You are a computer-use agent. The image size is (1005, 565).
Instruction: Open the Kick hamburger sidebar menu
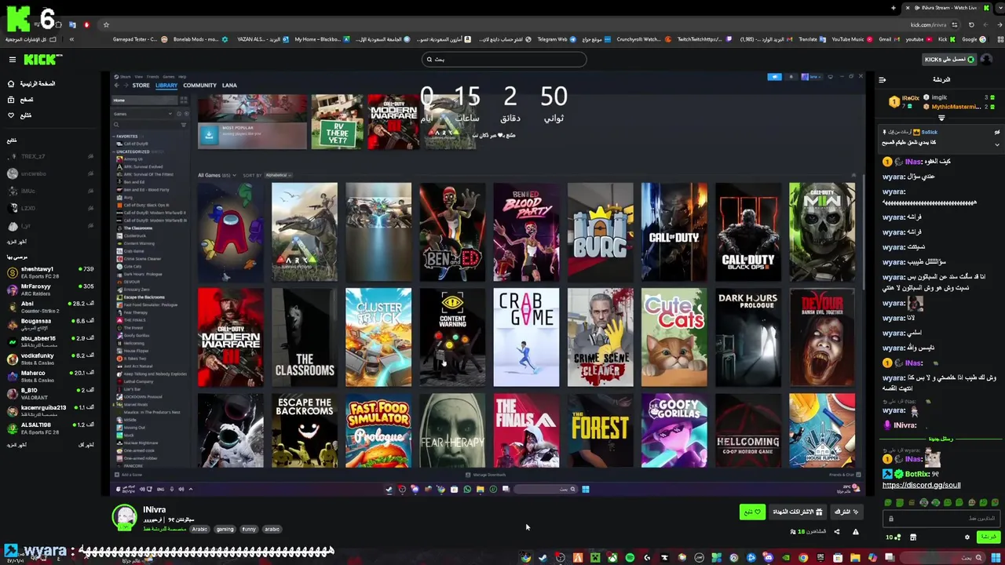[x=12, y=60]
